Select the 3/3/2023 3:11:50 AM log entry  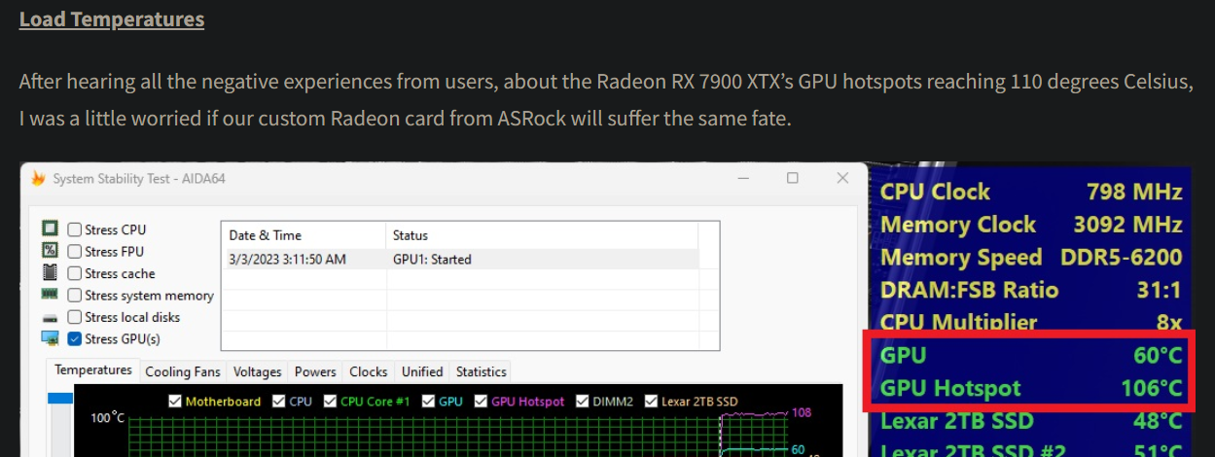tap(287, 260)
